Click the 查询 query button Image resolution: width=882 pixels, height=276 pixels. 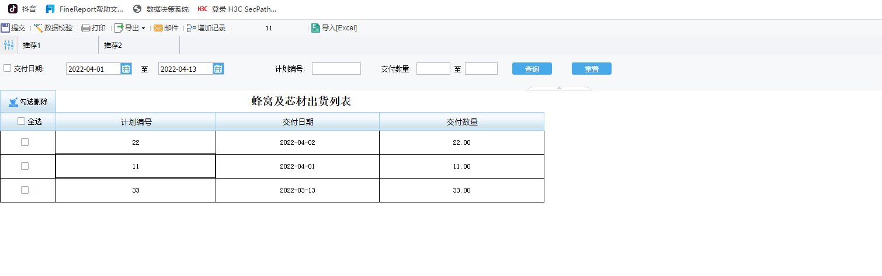click(532, 69)
